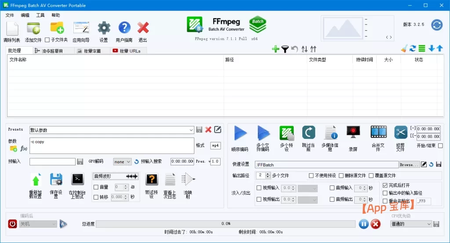Click the 流映射 stream mapping icon
The image size is (450, 243).
188,179
